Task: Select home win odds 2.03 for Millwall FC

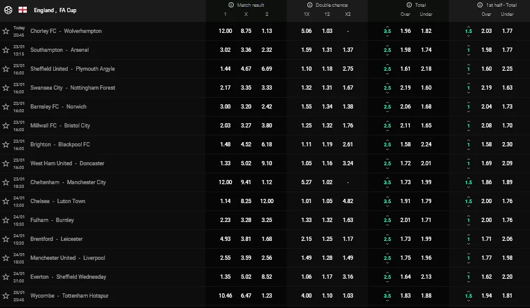Action: click(225, 126)
